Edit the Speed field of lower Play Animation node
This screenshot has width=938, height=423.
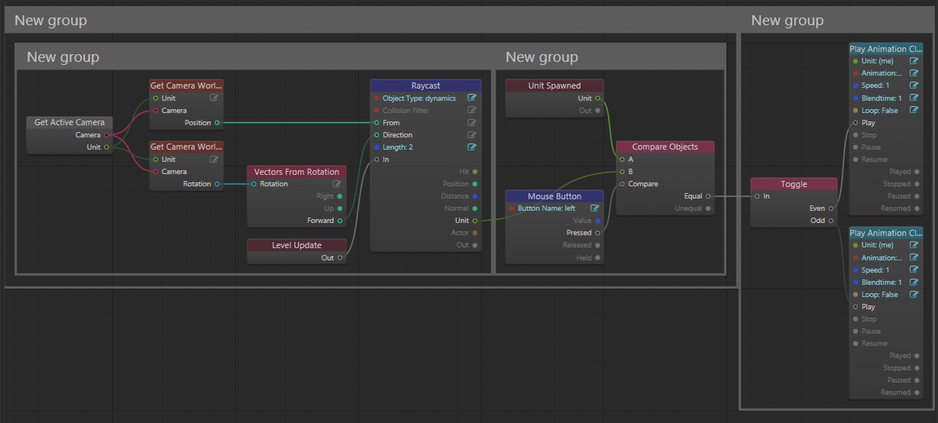pos(914,270)
